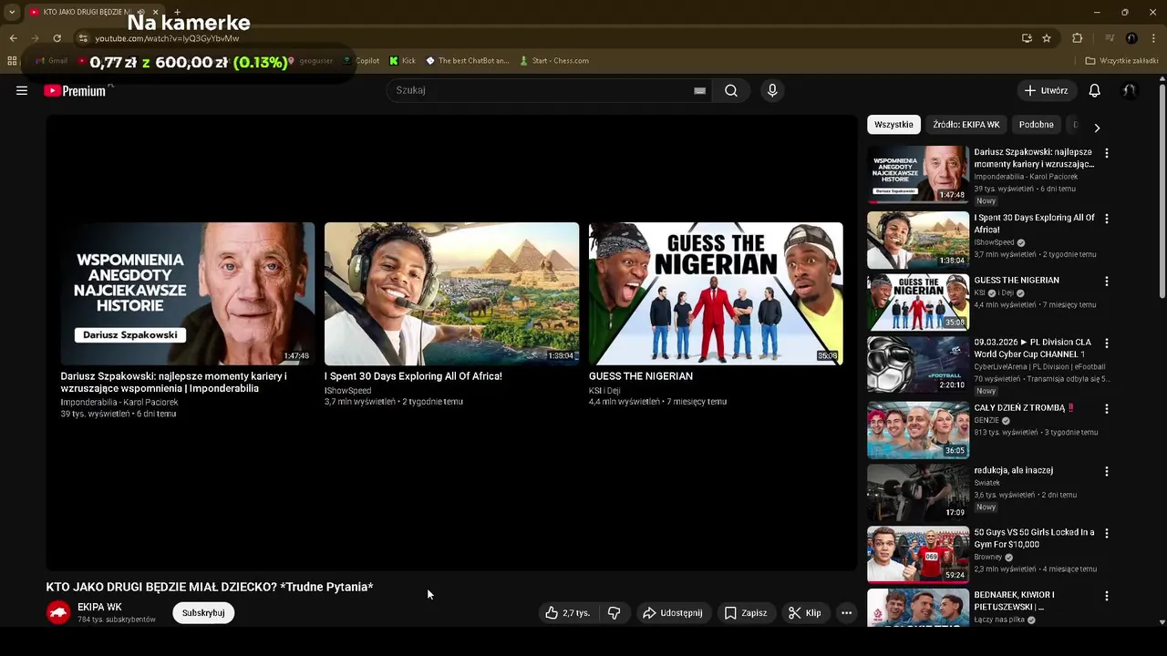Open options for CAŁY DZIEŃ Z TROMBĄ video
The image size is (1167, 656).
tap(1107, 409)
